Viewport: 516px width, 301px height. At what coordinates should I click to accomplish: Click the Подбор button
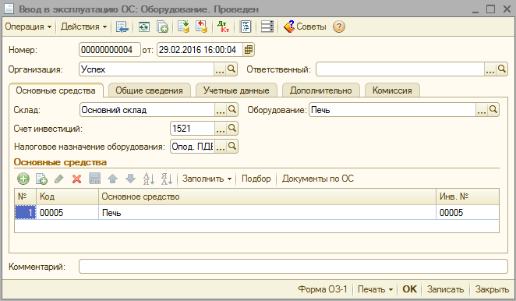coord(256,179)
